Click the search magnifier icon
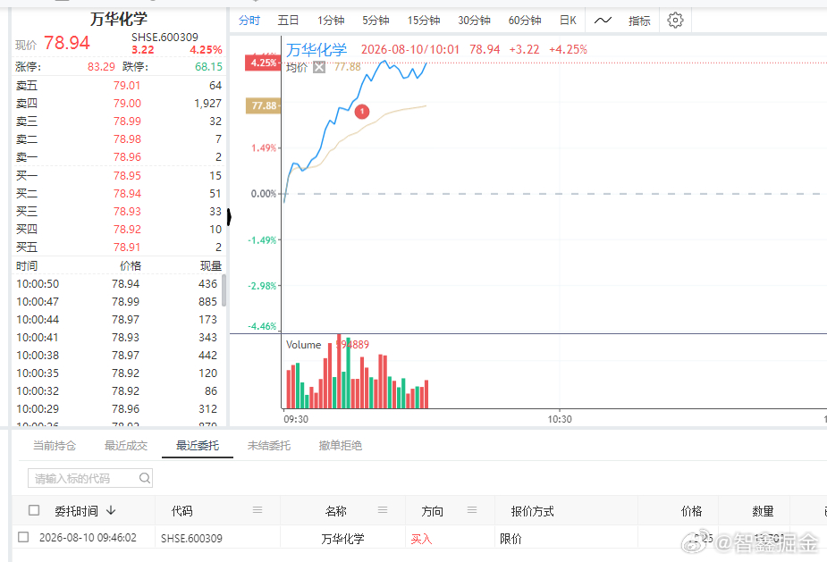Image resolution: width=827 pixels, height=562 pixels. (145, 478)
